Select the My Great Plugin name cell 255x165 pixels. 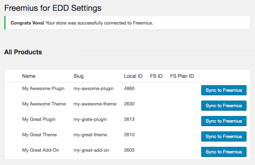[x=39, y=119]
